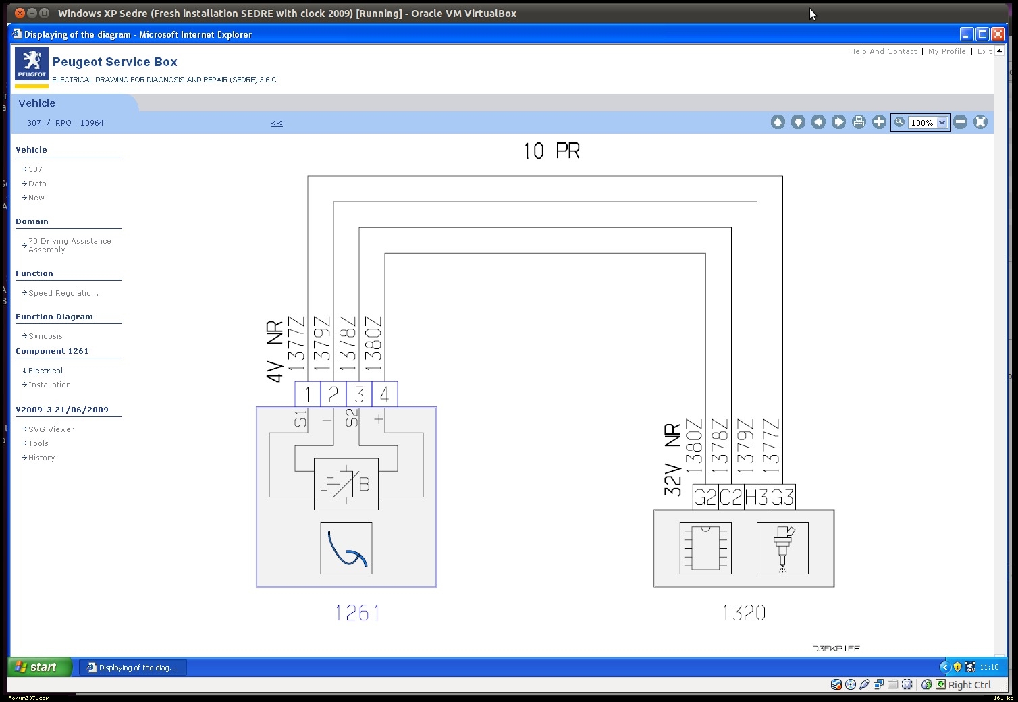Click connector pin 4 of component 1261
This screenshot has height=702, width=1018.
(385, 394)
